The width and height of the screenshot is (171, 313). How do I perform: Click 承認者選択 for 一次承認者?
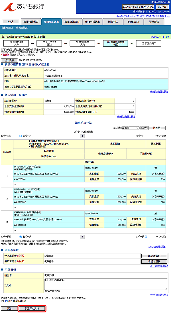click(154, 256)
